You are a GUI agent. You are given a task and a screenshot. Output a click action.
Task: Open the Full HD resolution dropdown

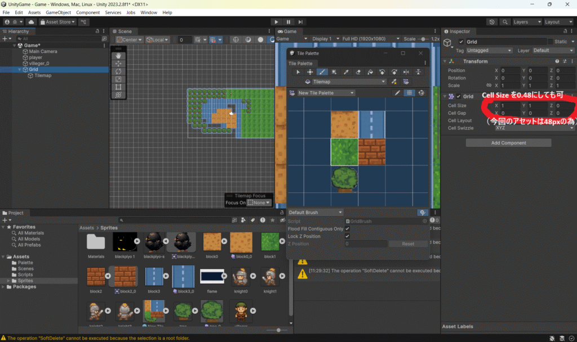pyautogui.click(x=370, y=39)
